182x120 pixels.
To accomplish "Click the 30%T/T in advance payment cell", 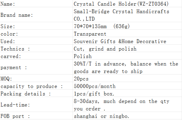I will coord(127,67).
